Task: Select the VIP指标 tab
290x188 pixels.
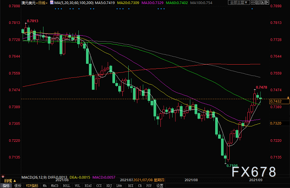Action: pos(33,185)
